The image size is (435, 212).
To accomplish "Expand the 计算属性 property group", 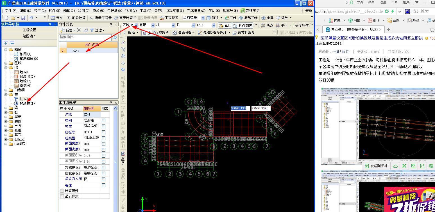I will click(x=62, y=191).
